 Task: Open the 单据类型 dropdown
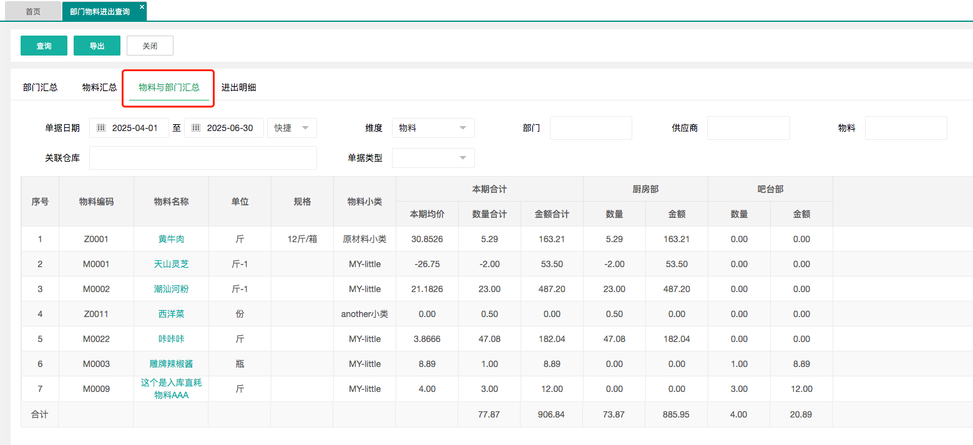tap(433, 158)
